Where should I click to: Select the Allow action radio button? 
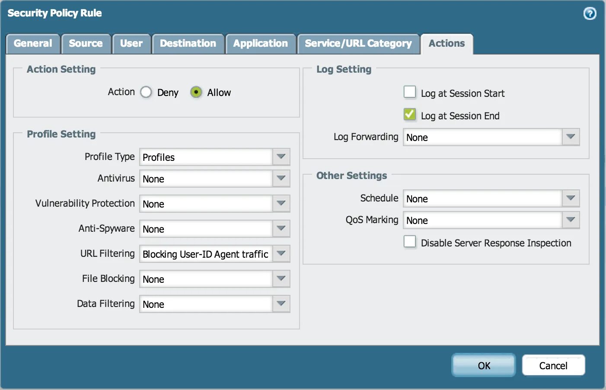pyautogui.click(x=196, y=92)
